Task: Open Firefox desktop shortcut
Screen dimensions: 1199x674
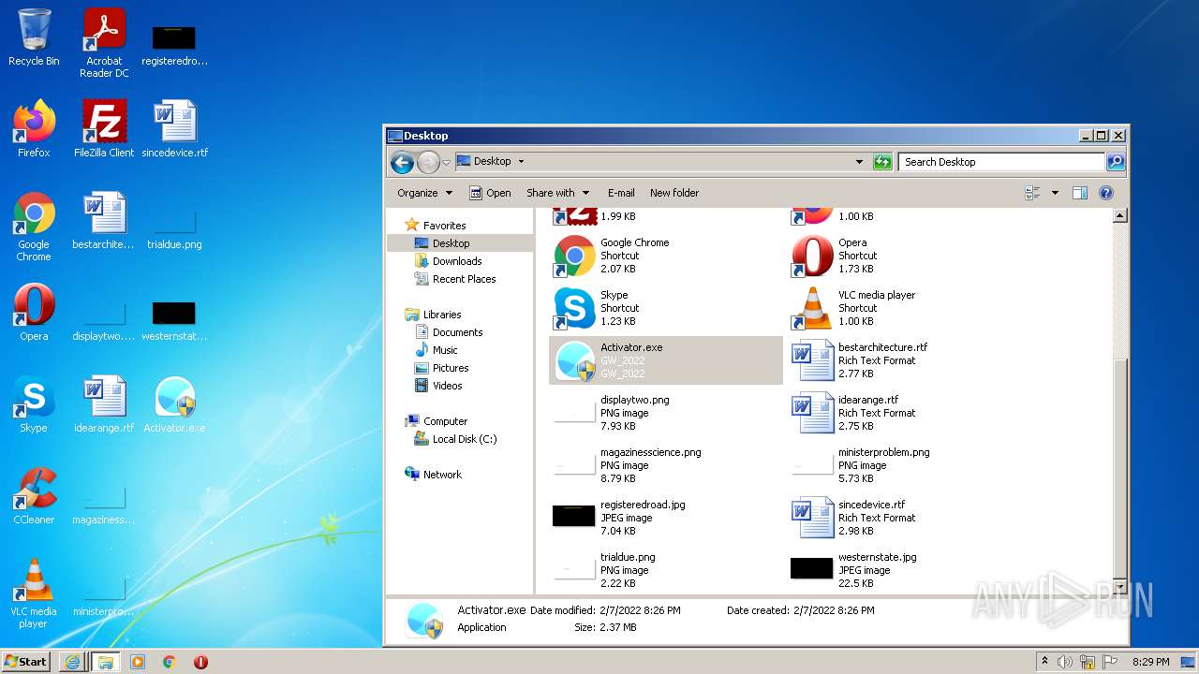Action: click(x=34, y=129)
